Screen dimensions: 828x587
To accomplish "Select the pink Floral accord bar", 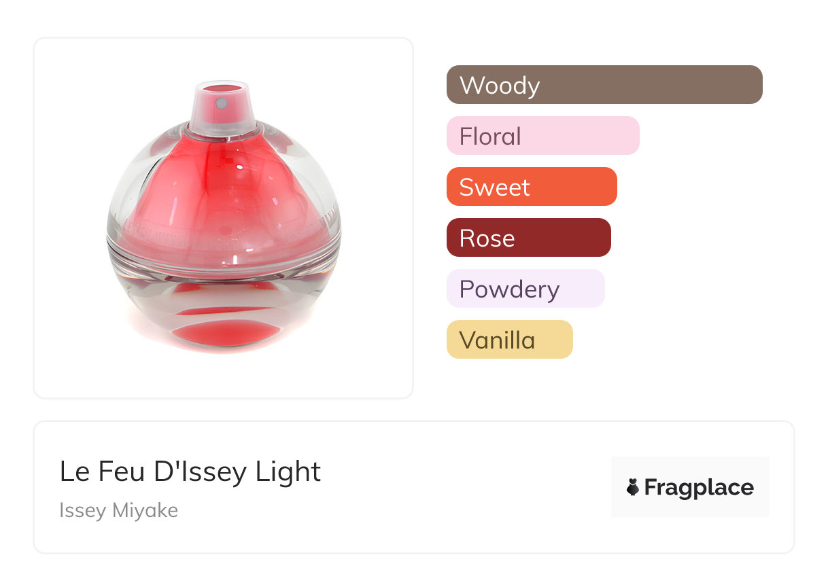I will pos(542,136).
